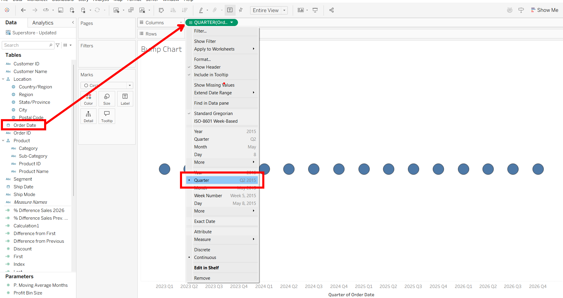Click the Show/Hide Cards icon
This screenshot has width=563, height=298.
coord(301,10)
